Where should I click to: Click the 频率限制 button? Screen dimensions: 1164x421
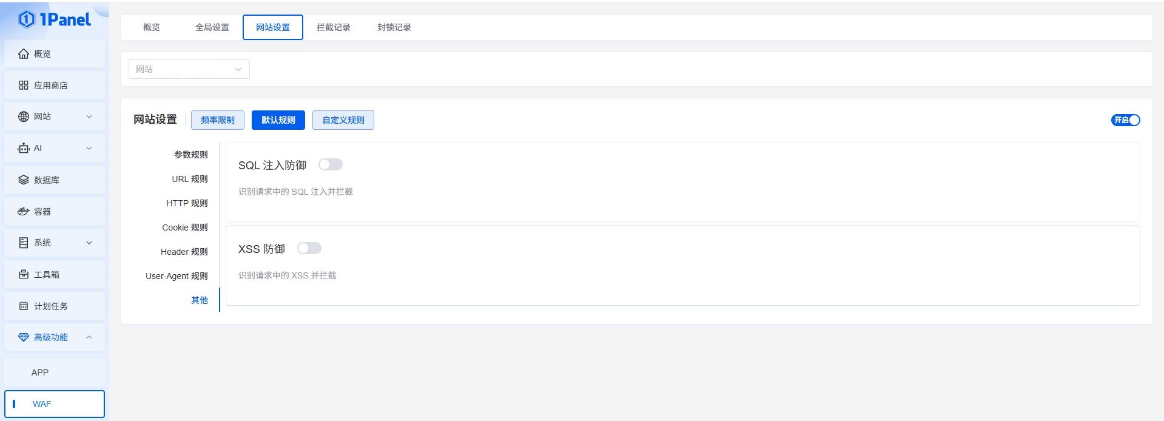pos(218,120)
